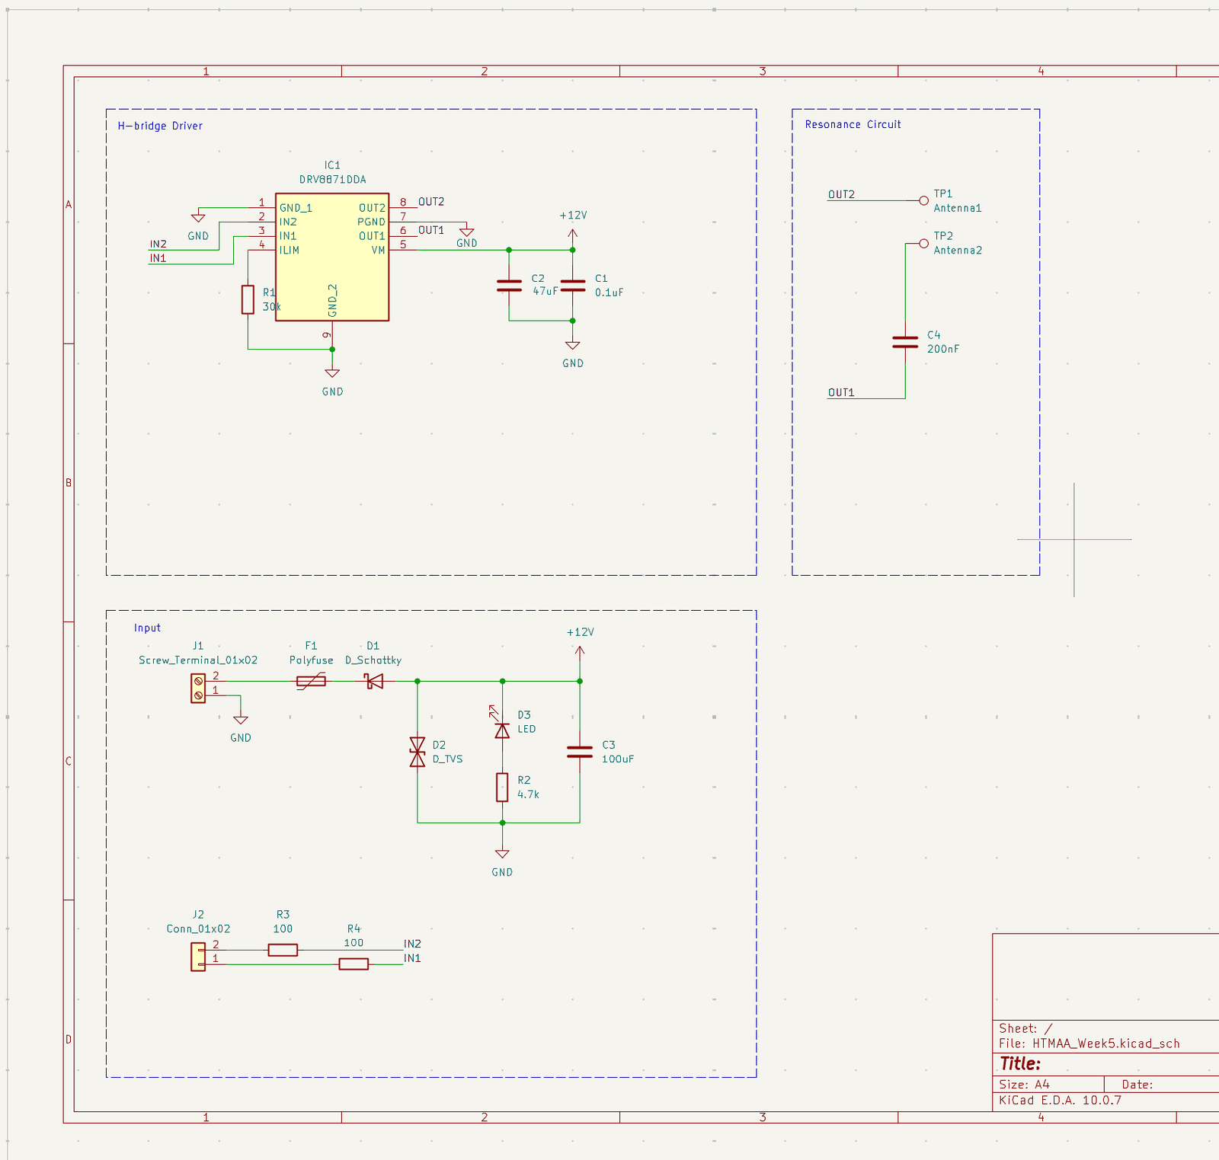
Task: Click the 'Resonance Circuit' block title
Action: click(x=853, y=124)
